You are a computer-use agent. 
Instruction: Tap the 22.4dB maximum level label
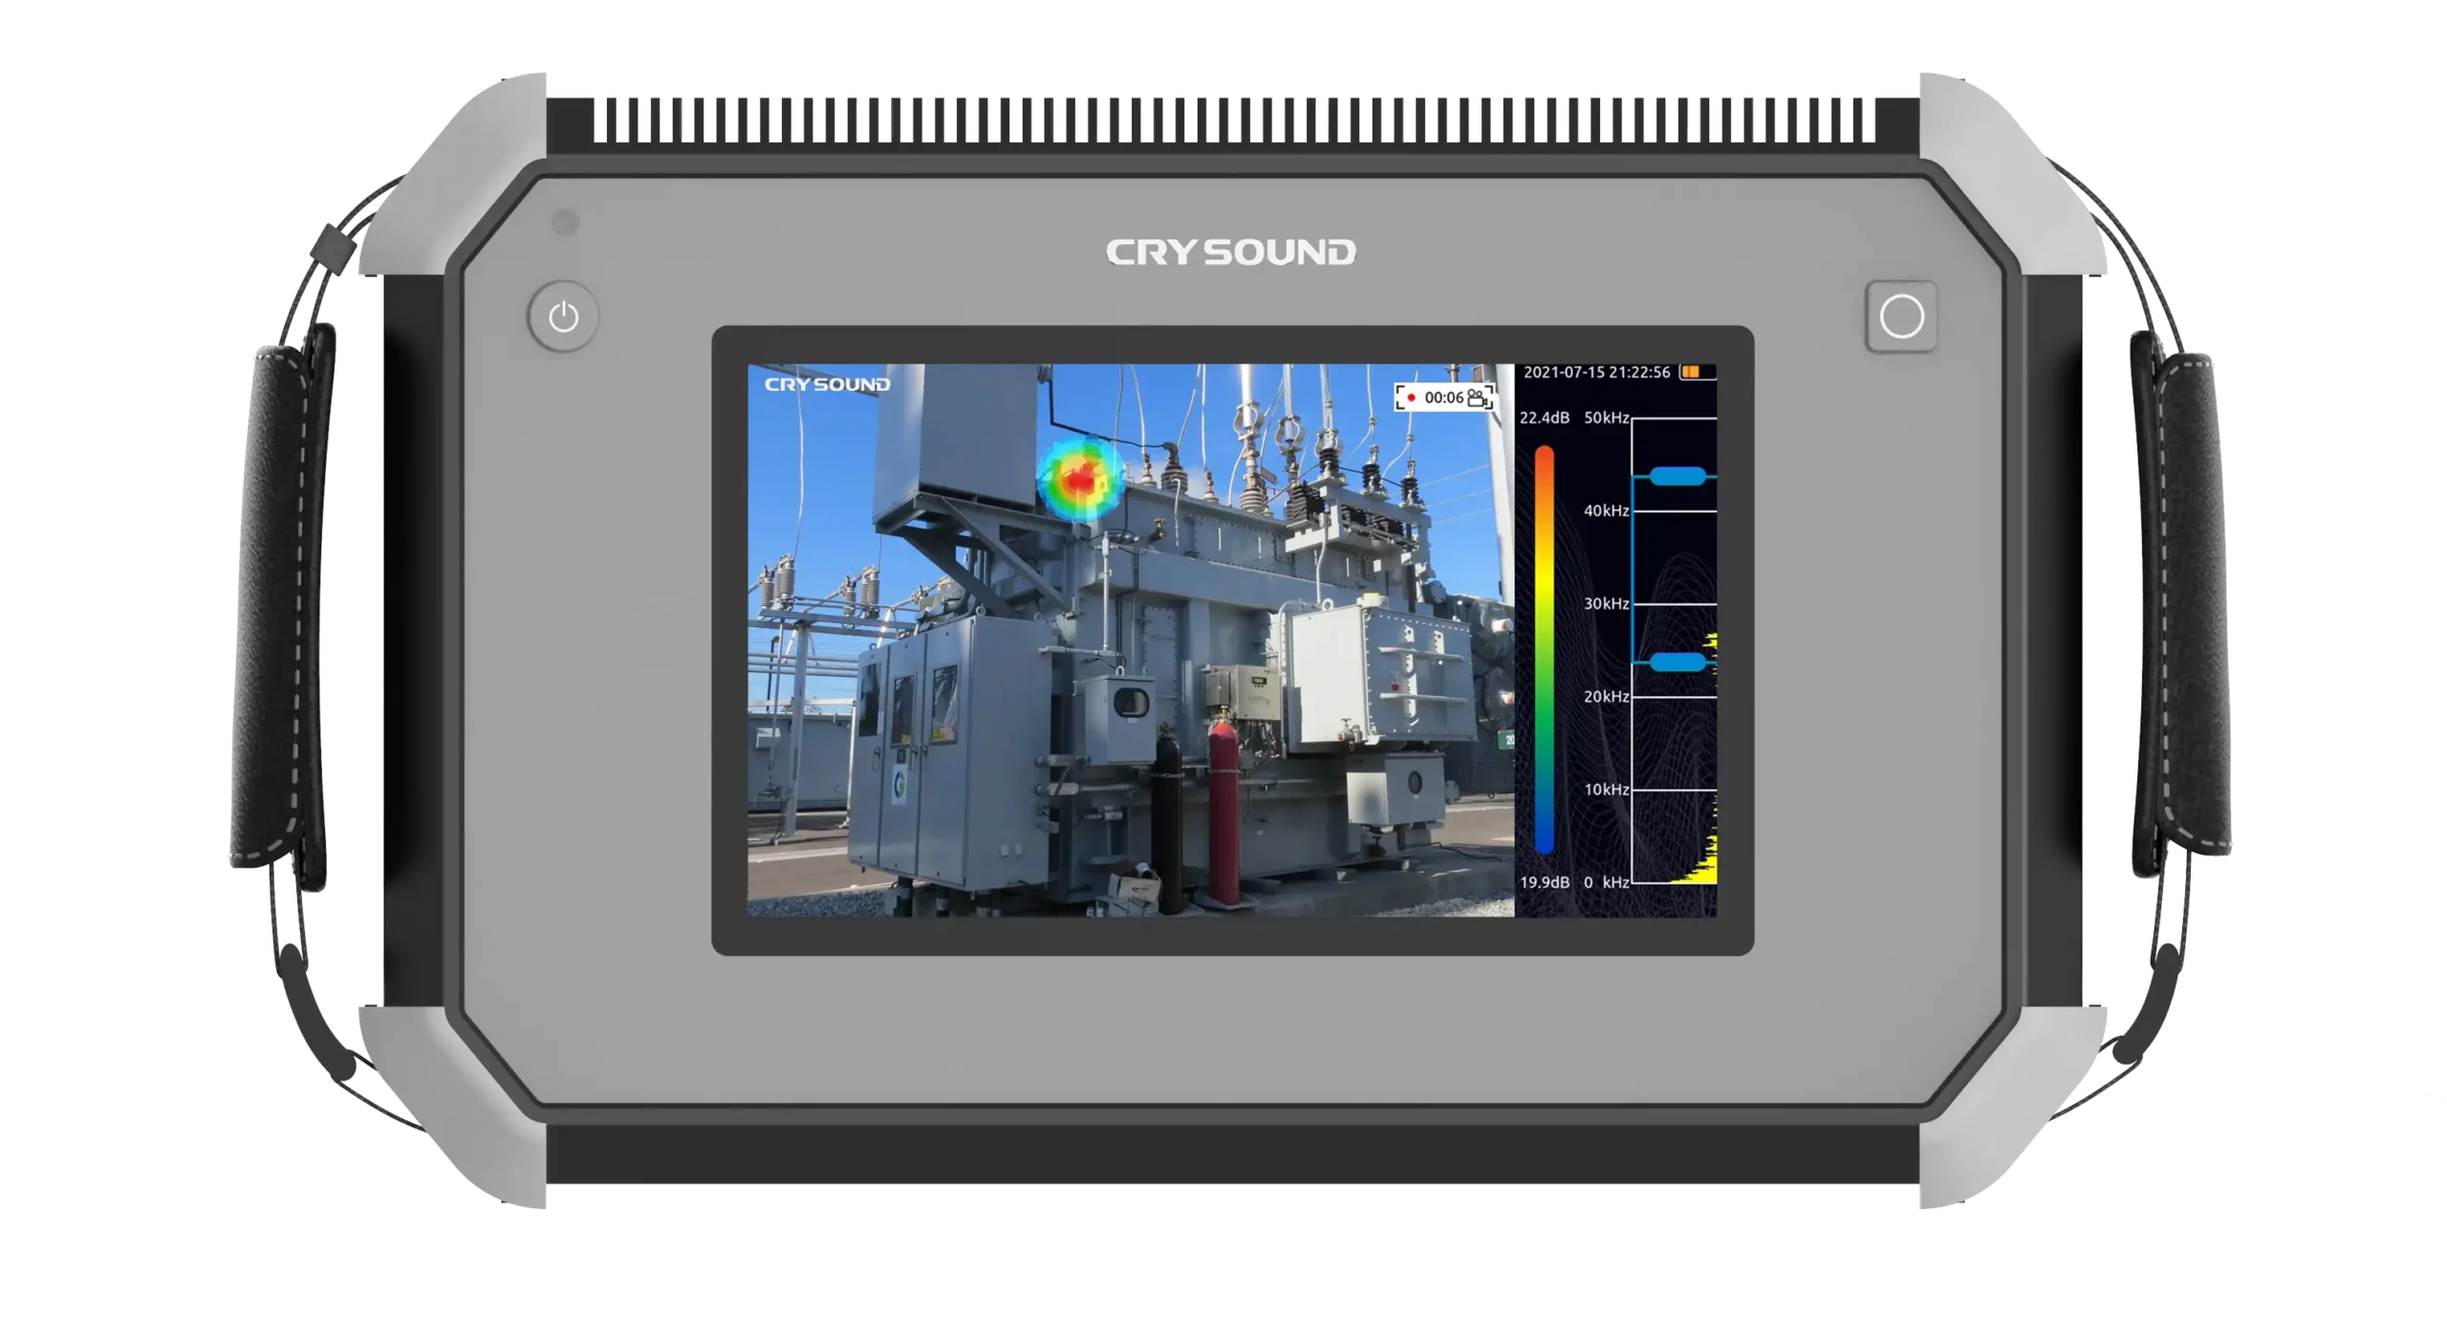pos(1544,418)
